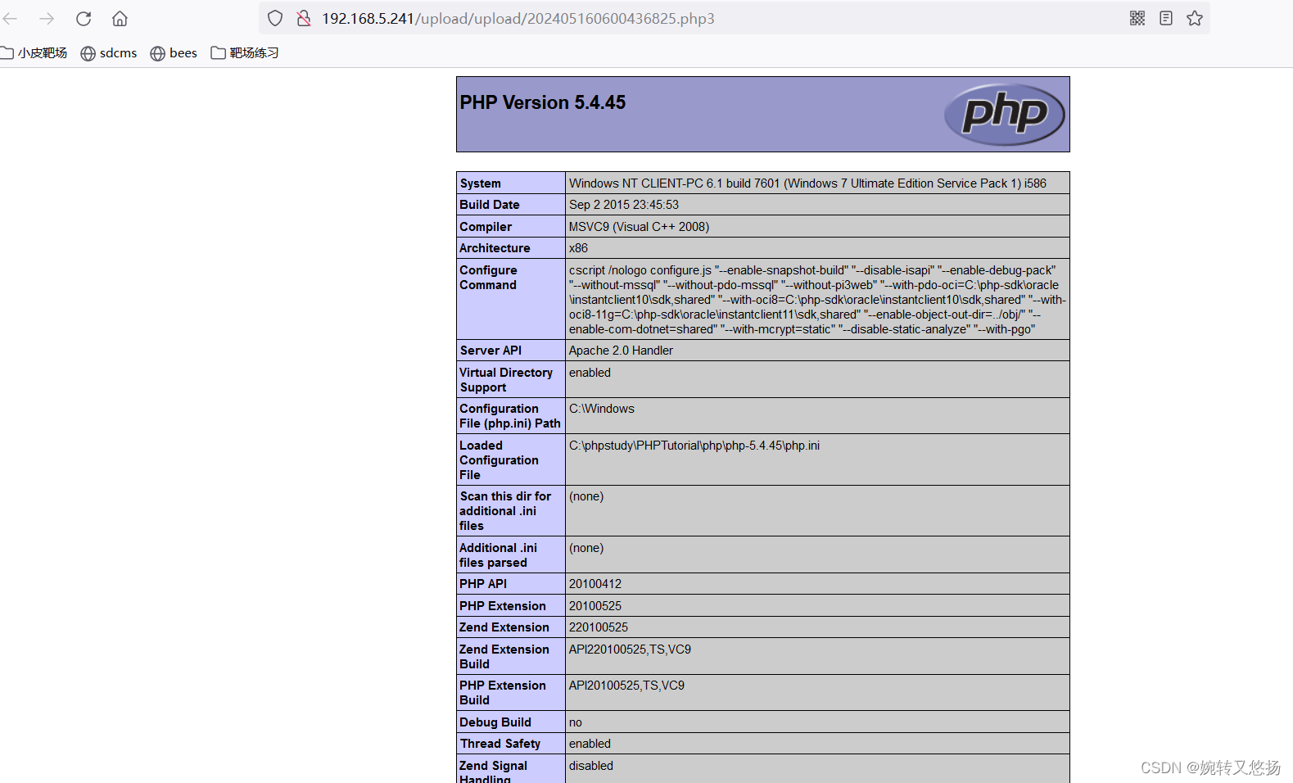Screen dimensions: 1293x783
Task: Generate QR code for page
Action: pos(1137,18)
